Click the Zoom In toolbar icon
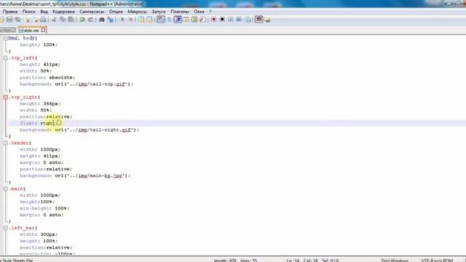The image size is (466, 262). point(122,20)
